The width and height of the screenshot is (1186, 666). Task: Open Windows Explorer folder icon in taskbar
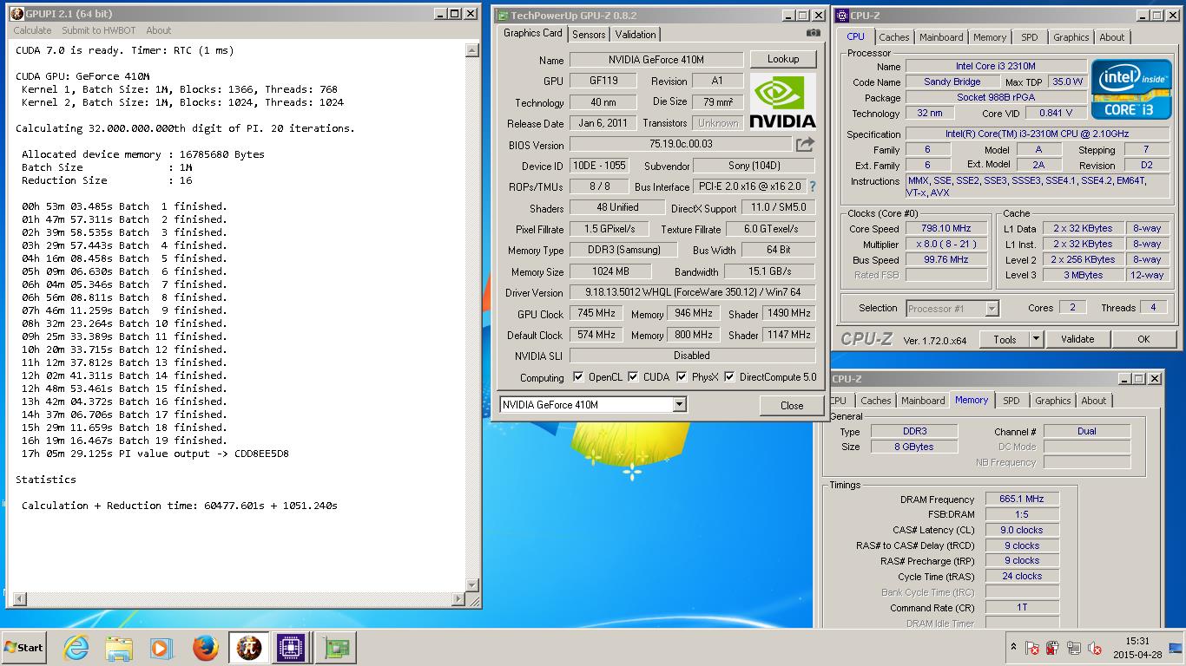coord(119,647)
